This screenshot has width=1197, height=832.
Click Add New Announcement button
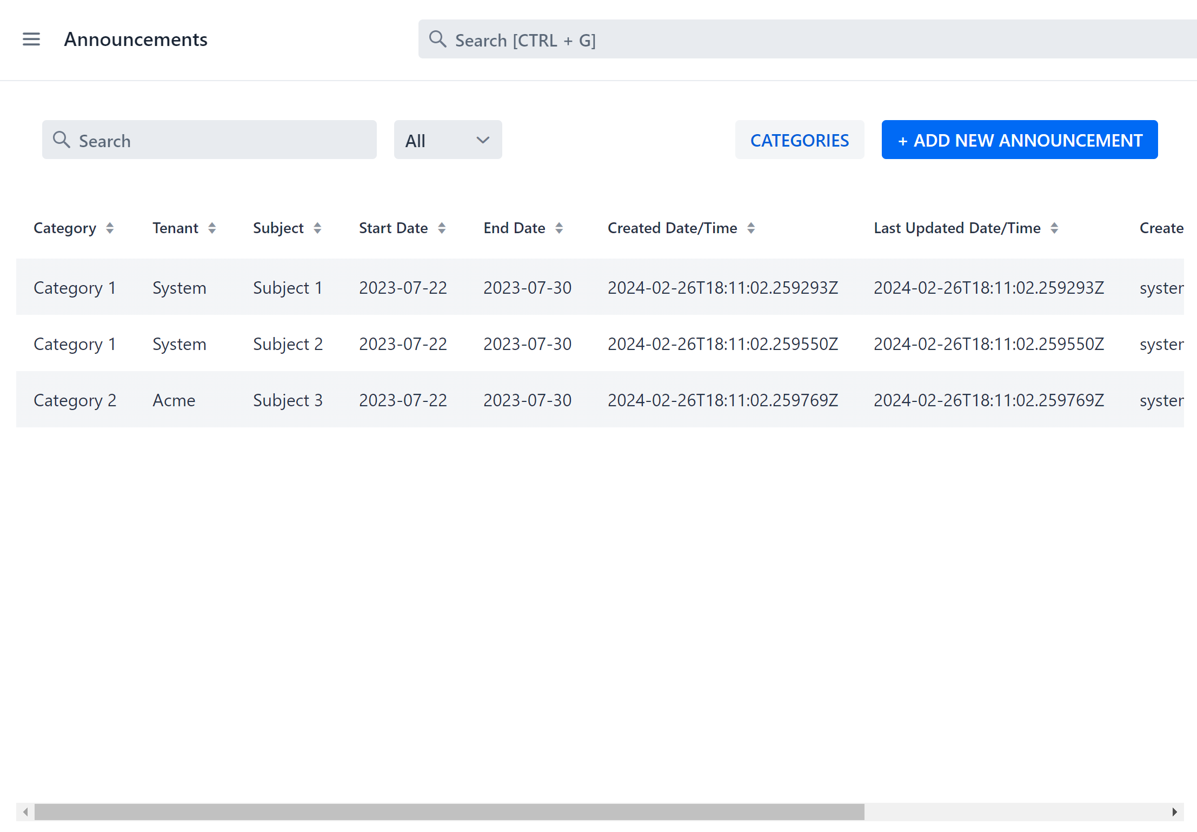pos(1019,140)
